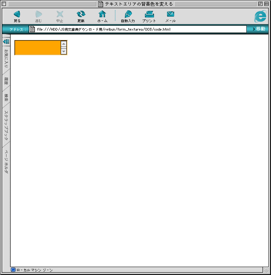Go to the Home (ホーム) page icon
Screen dimensions: 271x275
tap(102, 14)
